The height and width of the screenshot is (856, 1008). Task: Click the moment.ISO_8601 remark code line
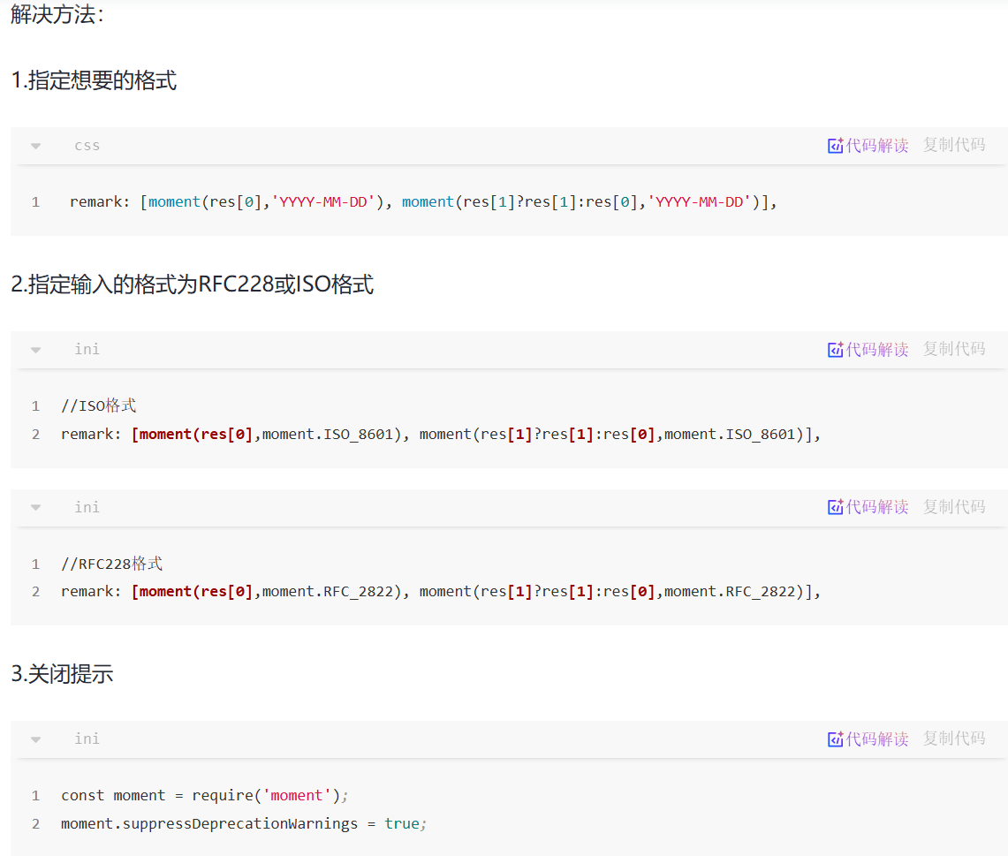click(x=441, y=435)
